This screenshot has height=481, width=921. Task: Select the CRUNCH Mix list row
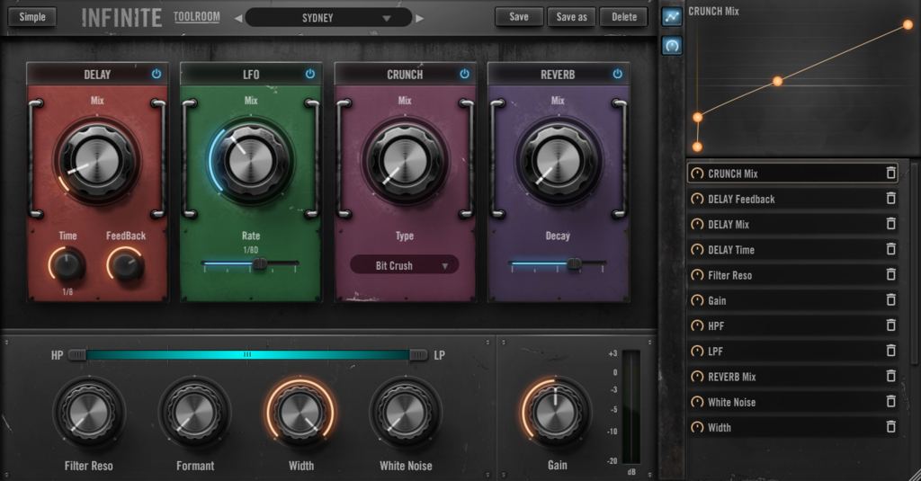pyautogui.click(x=791, y=174)
